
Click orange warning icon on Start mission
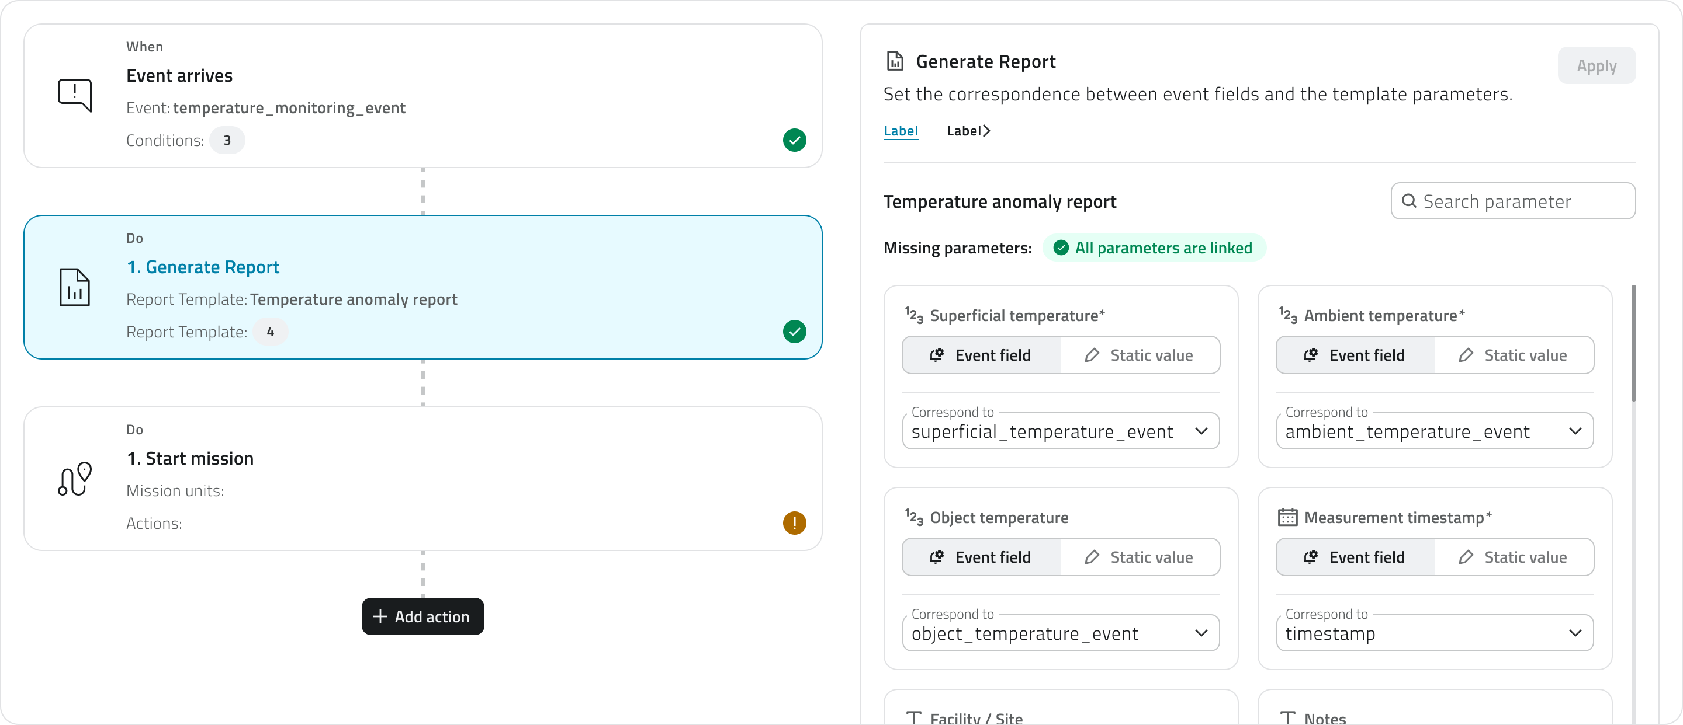click(795, 522)
